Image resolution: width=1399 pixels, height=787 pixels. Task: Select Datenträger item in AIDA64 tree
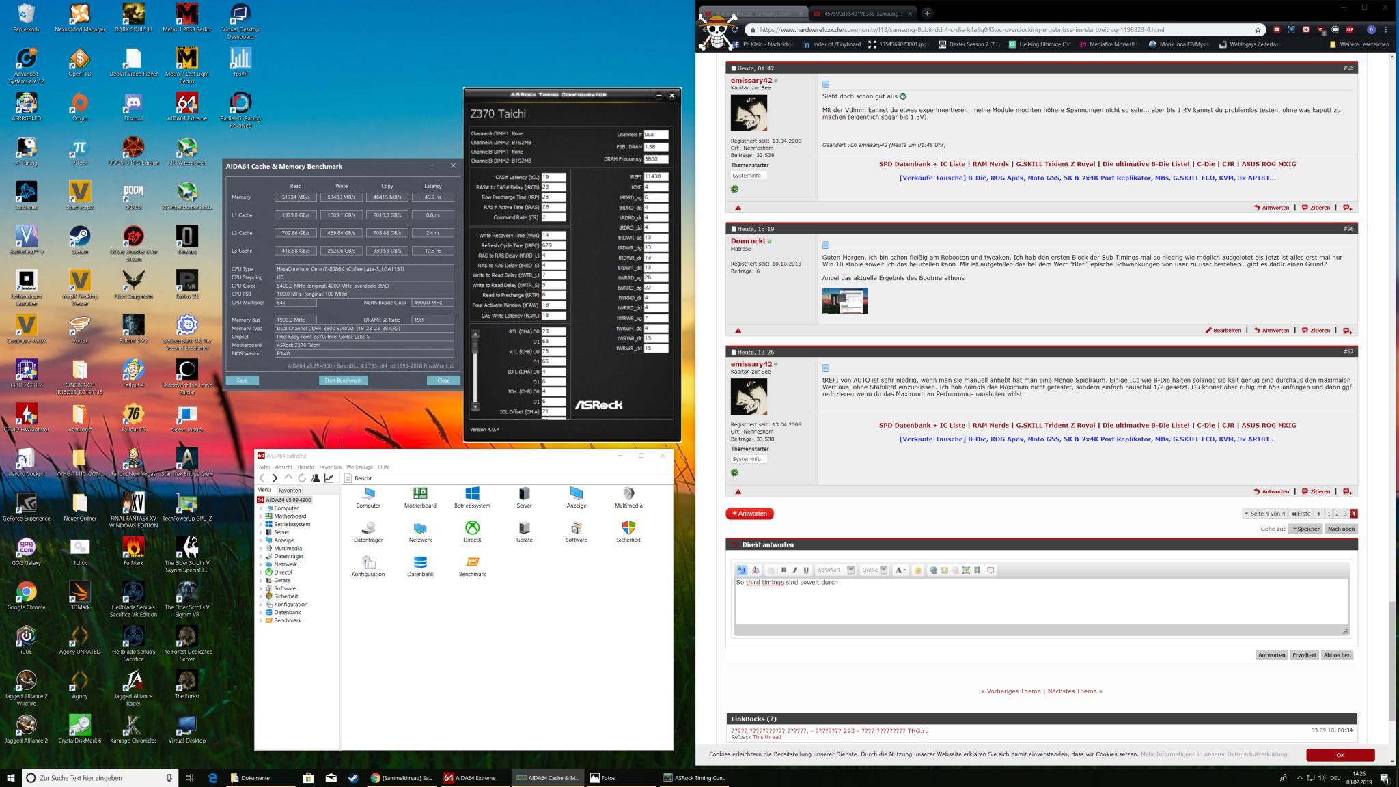tap(287, 557)
